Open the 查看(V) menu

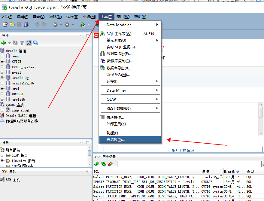[x=38, y=17]
